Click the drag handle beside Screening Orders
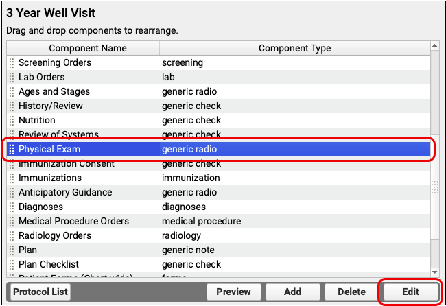 pyautogui.click(x=12, y=63)
